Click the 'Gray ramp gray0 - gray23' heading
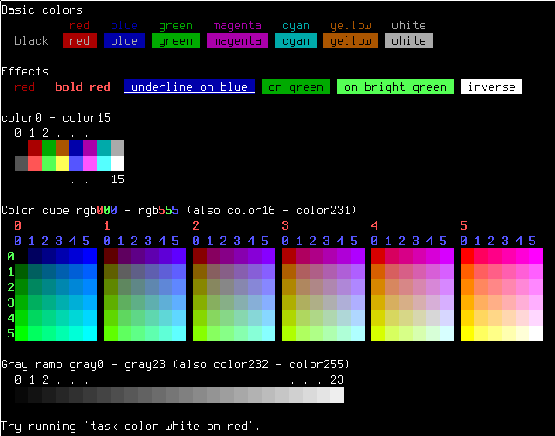 click(83, 364)
